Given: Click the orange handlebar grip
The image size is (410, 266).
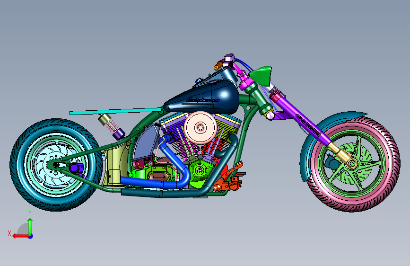Looking at the screenshot, I should point(218,65).
